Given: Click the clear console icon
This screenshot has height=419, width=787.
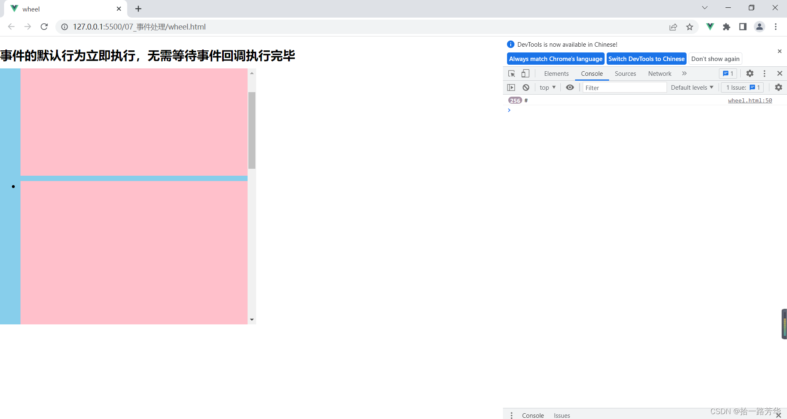Looking at the screenshot, I should [x=526, y=87].
